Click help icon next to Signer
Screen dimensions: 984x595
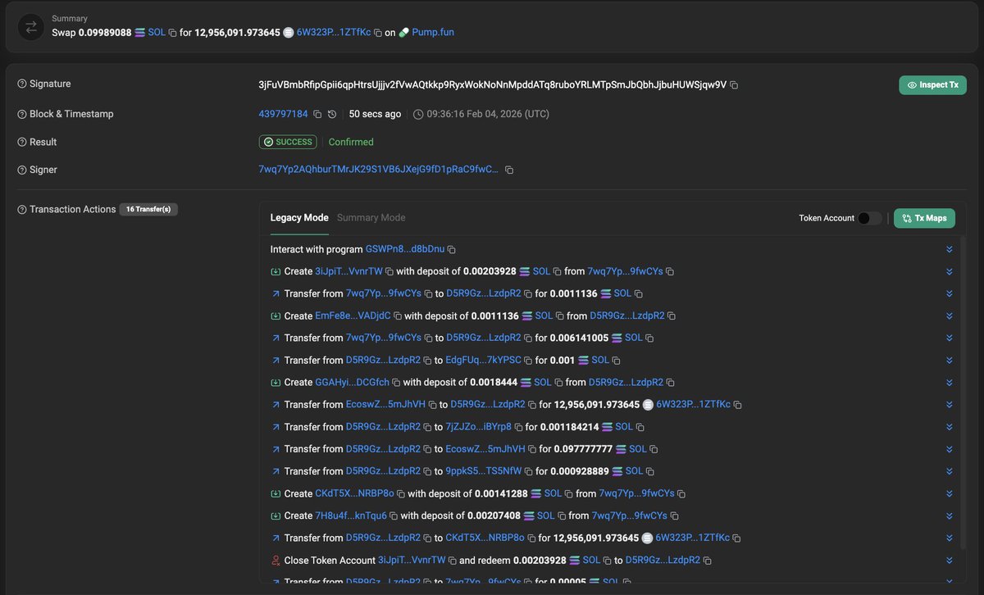click(x=22, y=170)
